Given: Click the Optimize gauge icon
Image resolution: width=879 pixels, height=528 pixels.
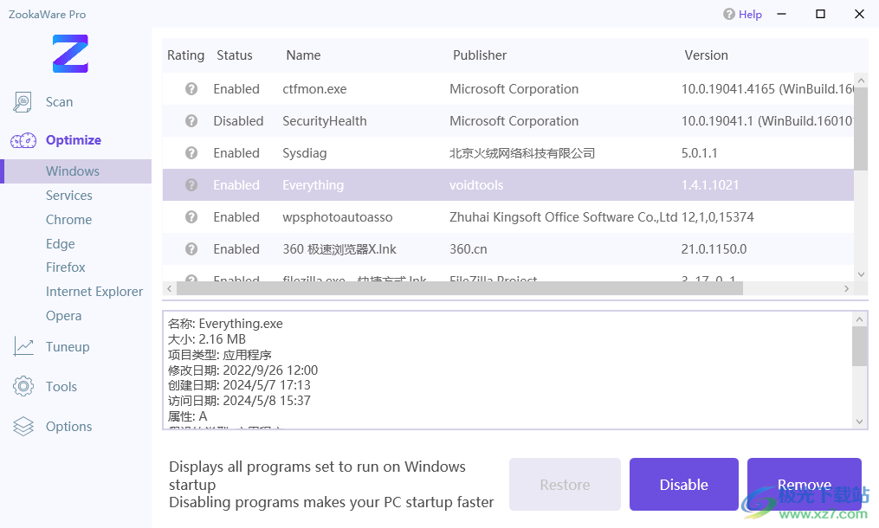Looking at the screenshot, I should [23, 140].
